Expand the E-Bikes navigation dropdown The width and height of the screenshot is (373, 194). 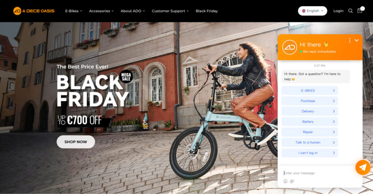click(x=74, y=11)
